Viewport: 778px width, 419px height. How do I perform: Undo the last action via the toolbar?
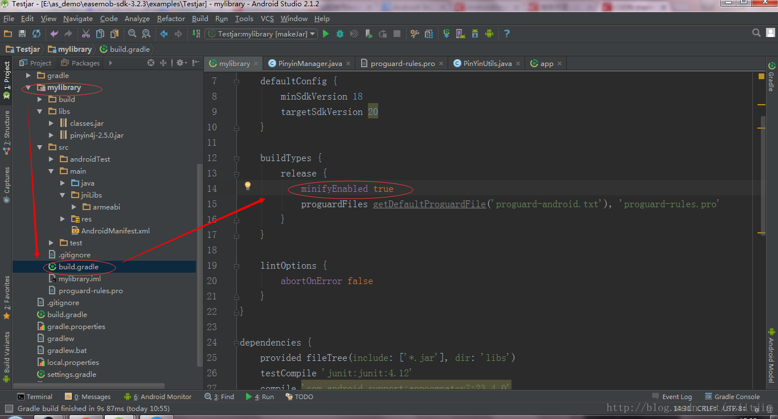click(x=54, y=34)
